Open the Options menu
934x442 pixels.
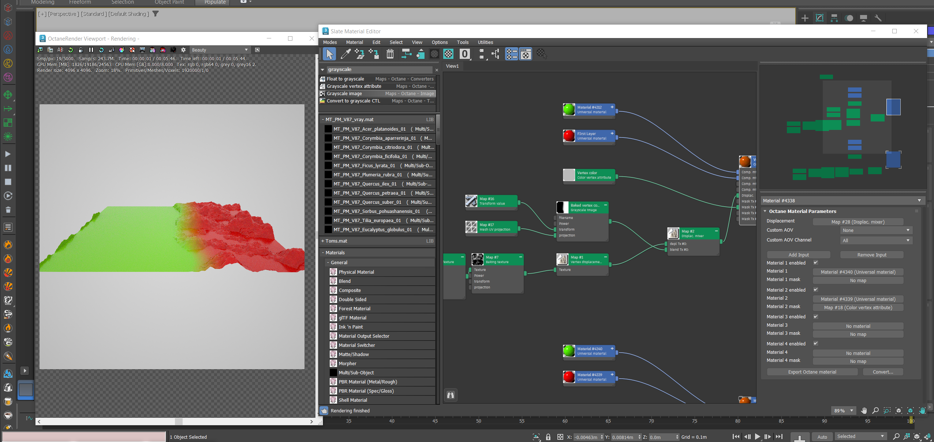[x=439, y=42]
